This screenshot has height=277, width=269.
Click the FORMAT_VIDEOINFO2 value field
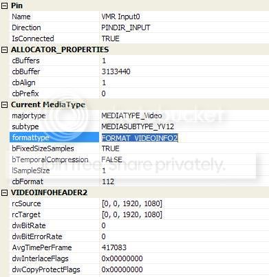click(140, 137)
